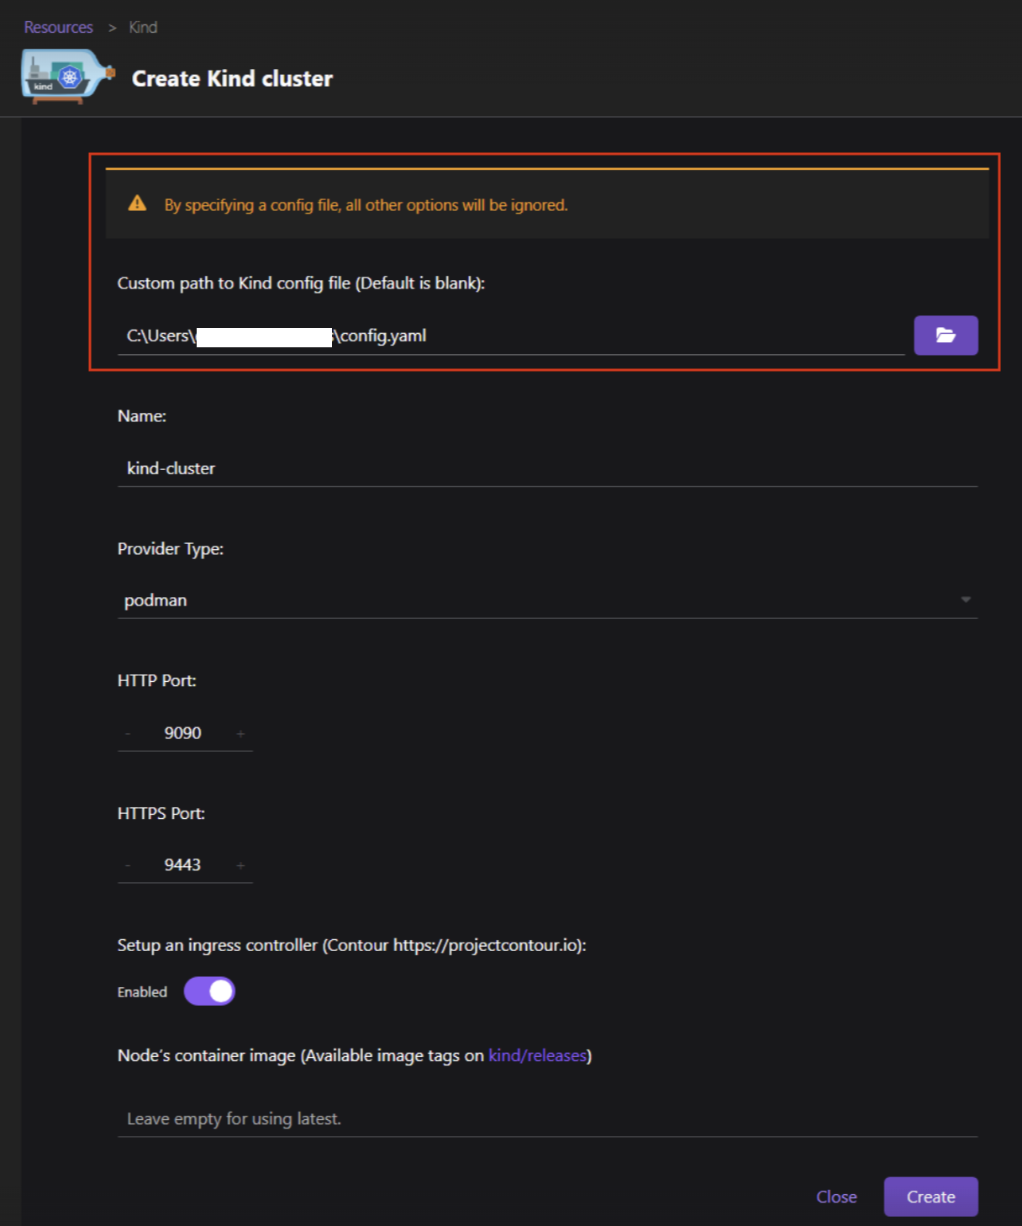Navigate to Resources via breadcrumb
This screenshot has height=1226, width=1022.
[57, 27]
